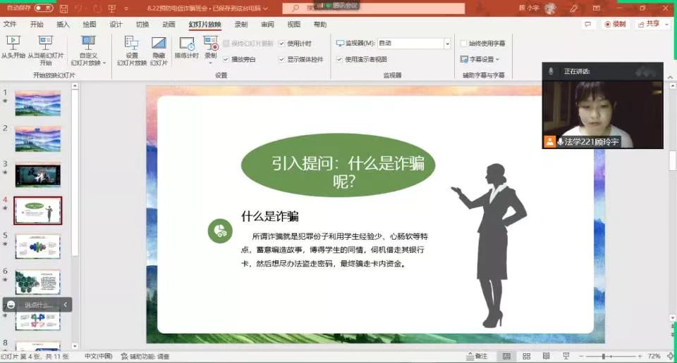Image resolution: width=677 pixels, height=363 pixels.
Task: Uncheck Use Presenter View (使用演示者视图)
Action: tap(339, 60)
